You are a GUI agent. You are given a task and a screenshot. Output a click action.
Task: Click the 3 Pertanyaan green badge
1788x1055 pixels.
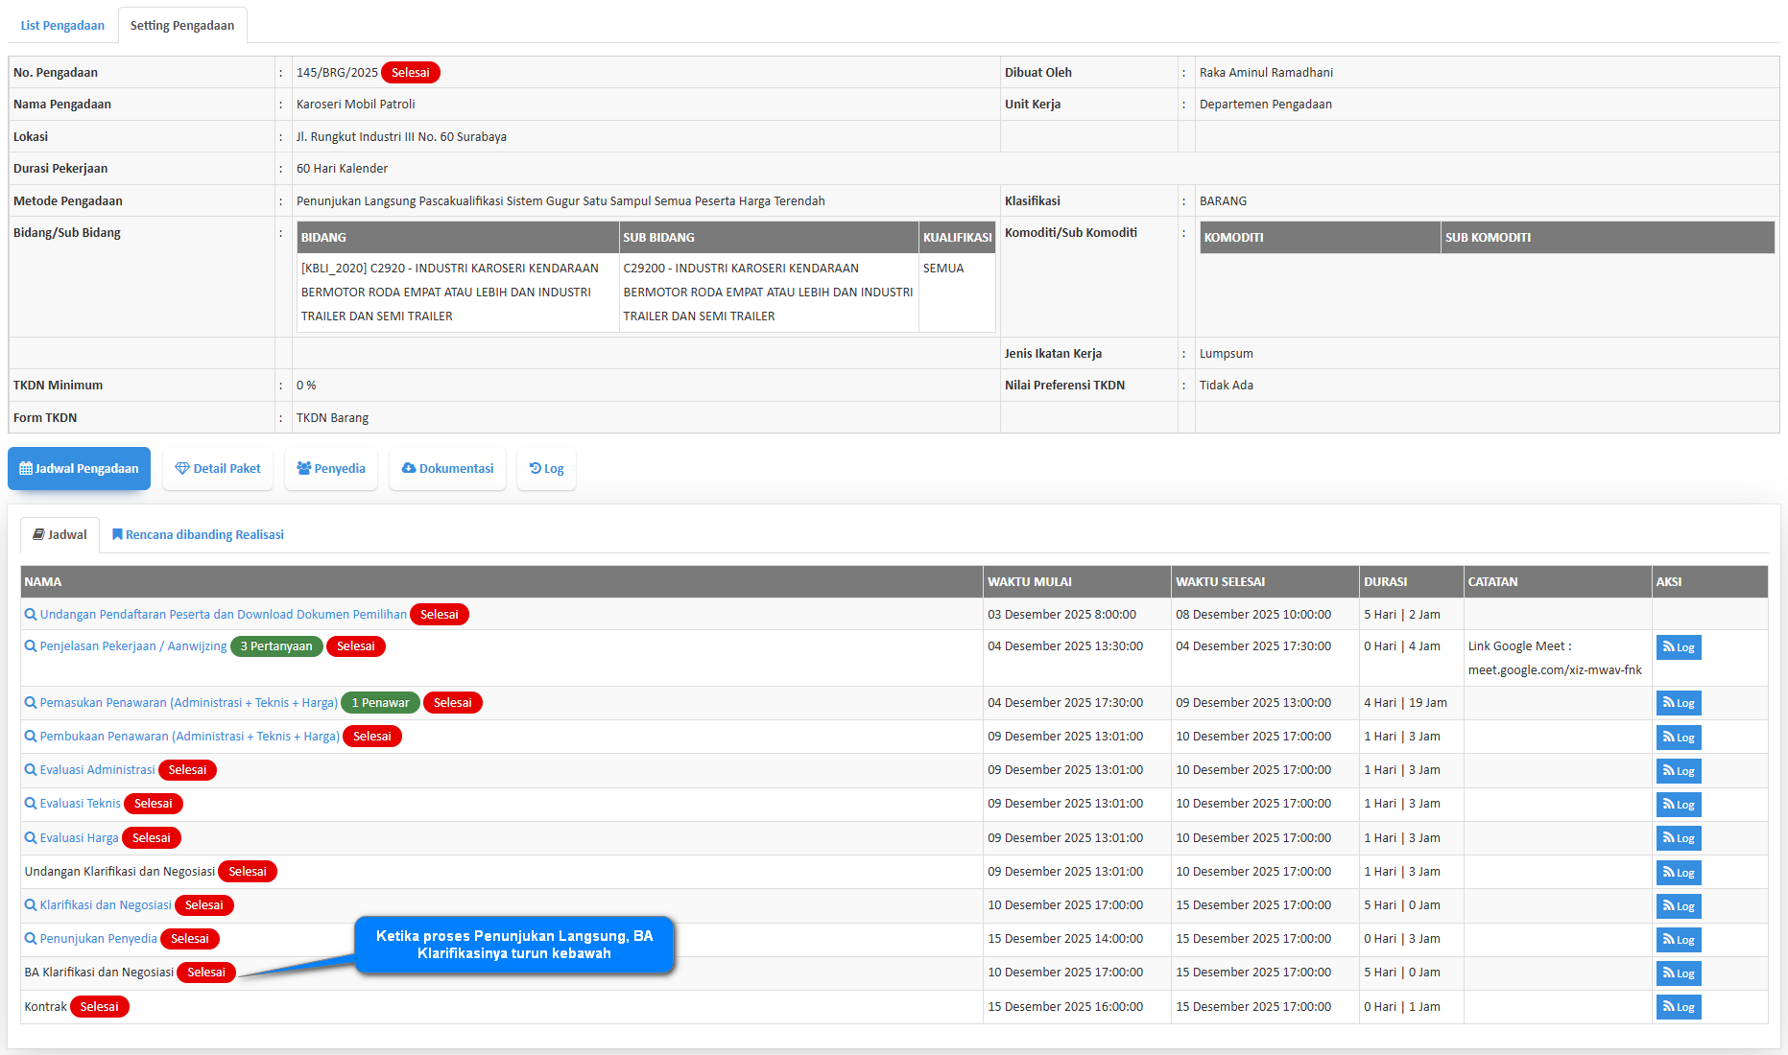point(276,646)
